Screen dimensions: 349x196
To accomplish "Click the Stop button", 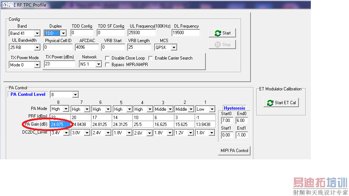I will 222,44.
